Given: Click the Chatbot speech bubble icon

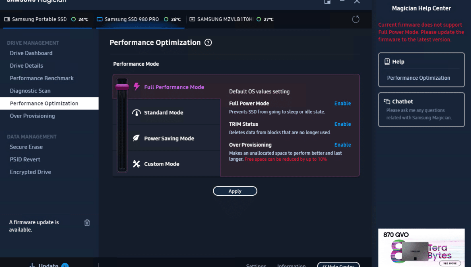Looking at the screenshot, I should (x=387, y=101).
